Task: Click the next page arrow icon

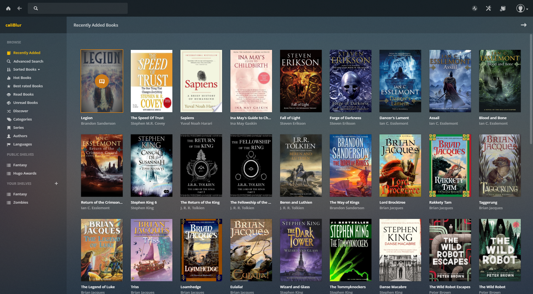Action: click(524, 25)
